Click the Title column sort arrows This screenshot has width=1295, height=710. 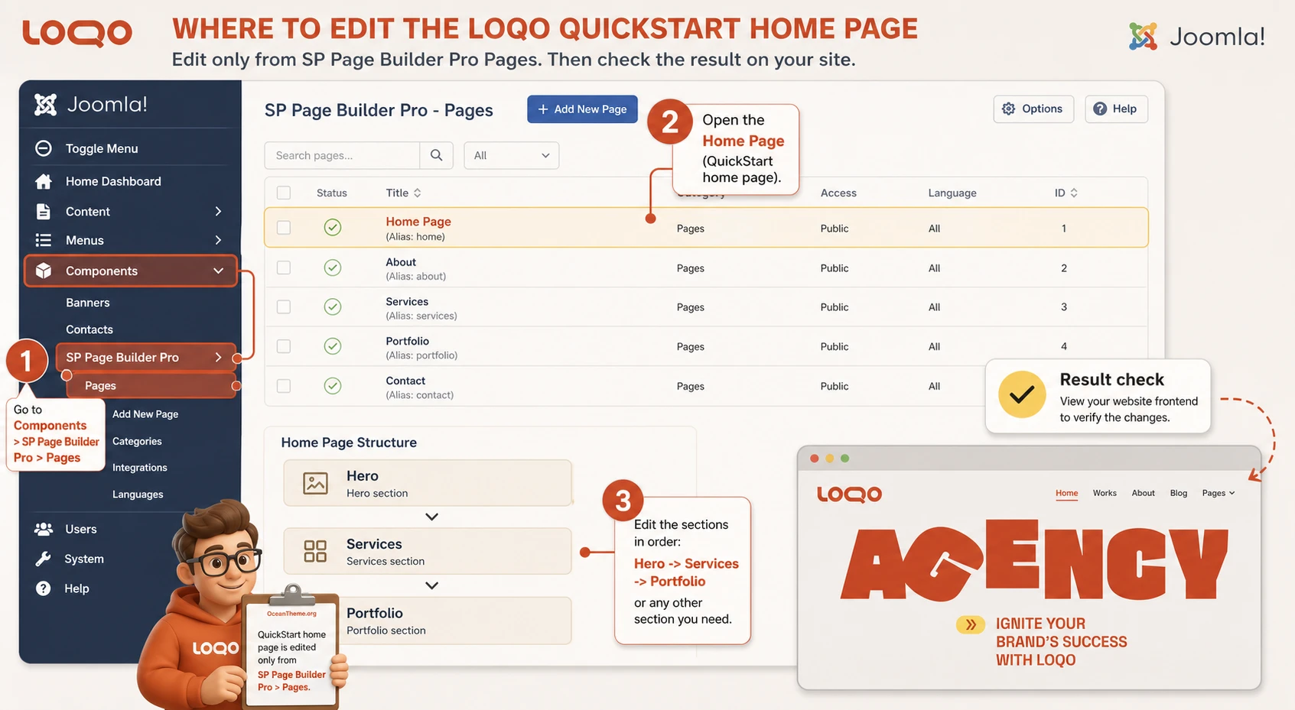point(417,193)
